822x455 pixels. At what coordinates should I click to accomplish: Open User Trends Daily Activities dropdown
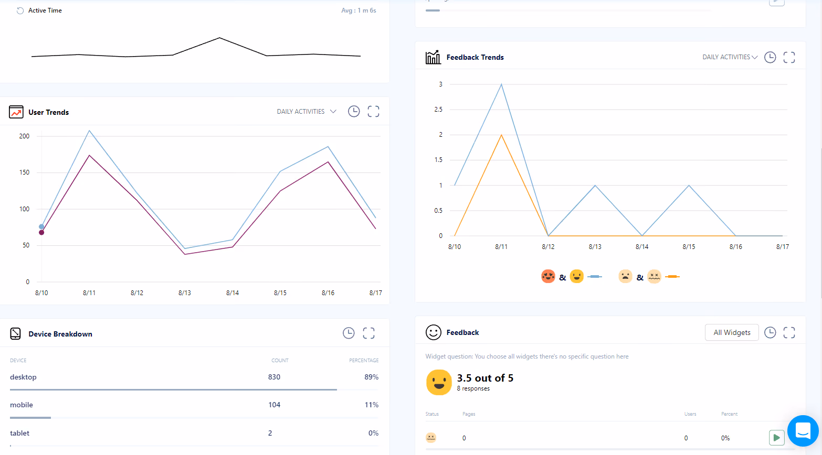click(x=307, y=112)
